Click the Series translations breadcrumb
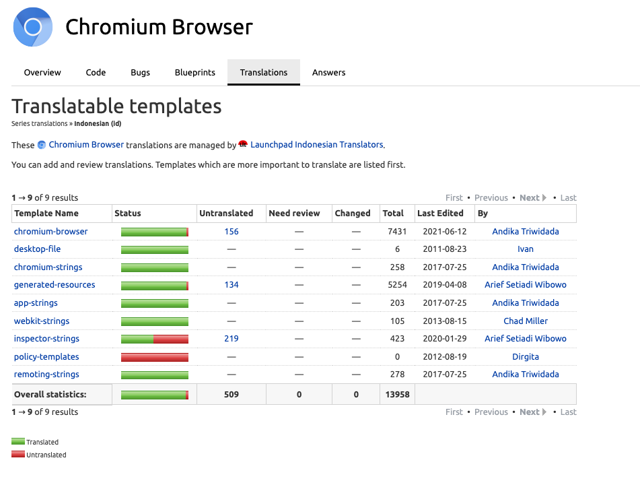 pyautogui.click(x=39, y=123)
